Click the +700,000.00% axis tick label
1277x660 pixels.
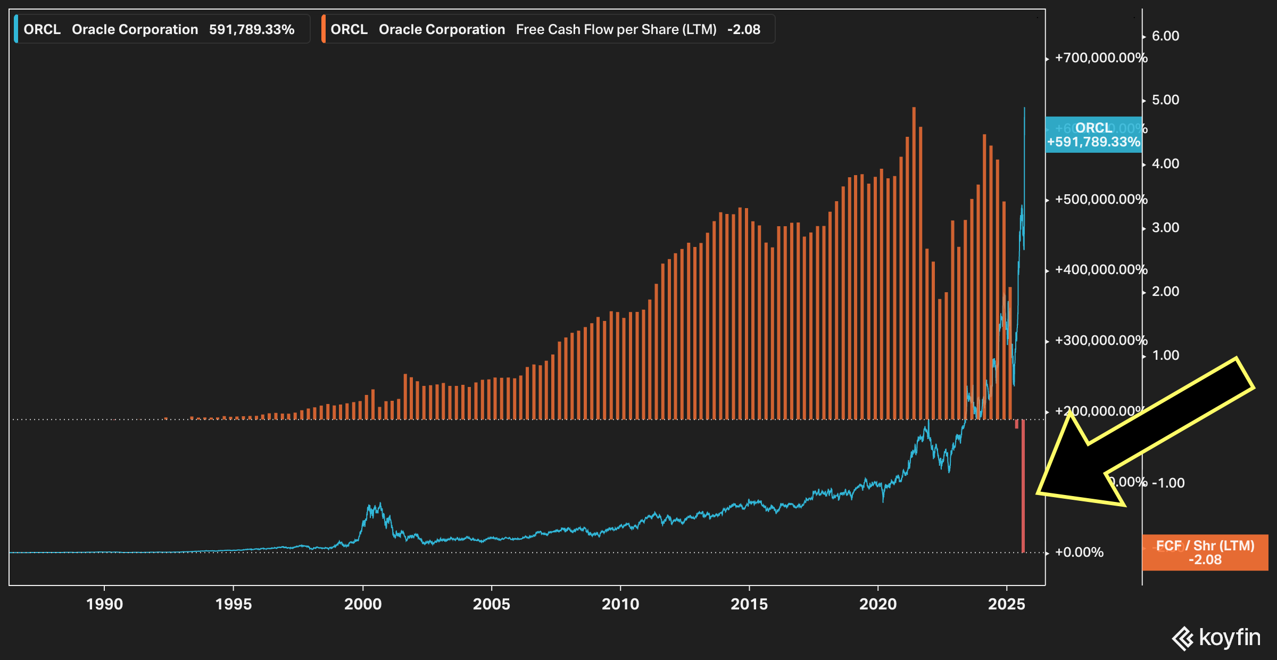pyautogui.click(x=1101, y=58)
